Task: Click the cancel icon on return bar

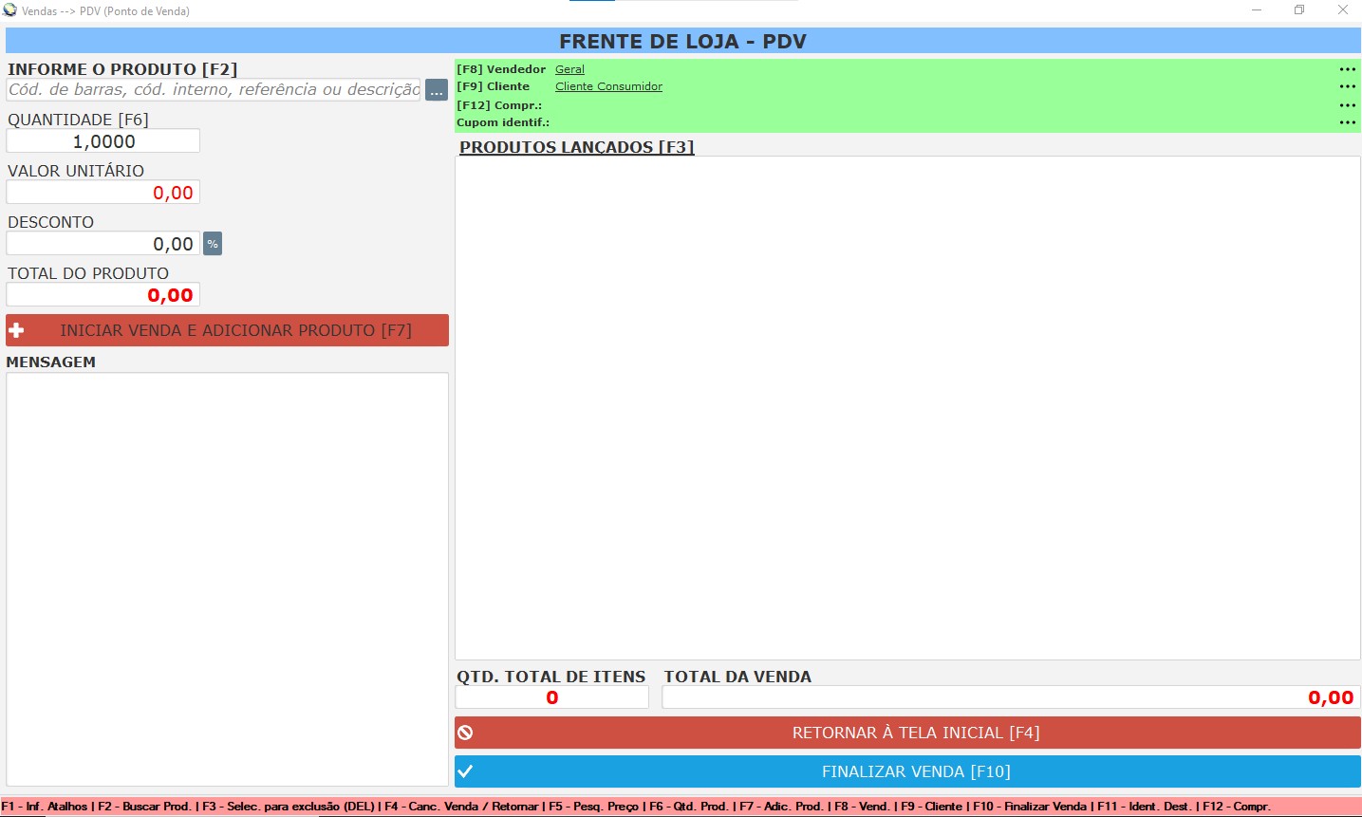Action: pos(465,733)
